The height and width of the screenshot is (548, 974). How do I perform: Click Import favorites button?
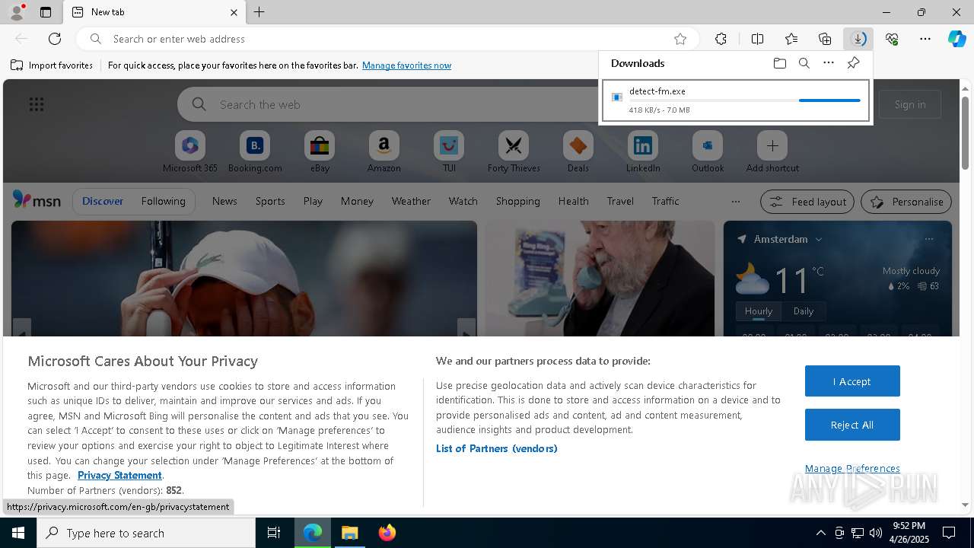(52, 65)
